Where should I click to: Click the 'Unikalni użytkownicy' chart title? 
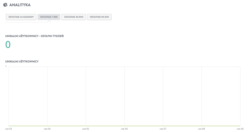22,61
